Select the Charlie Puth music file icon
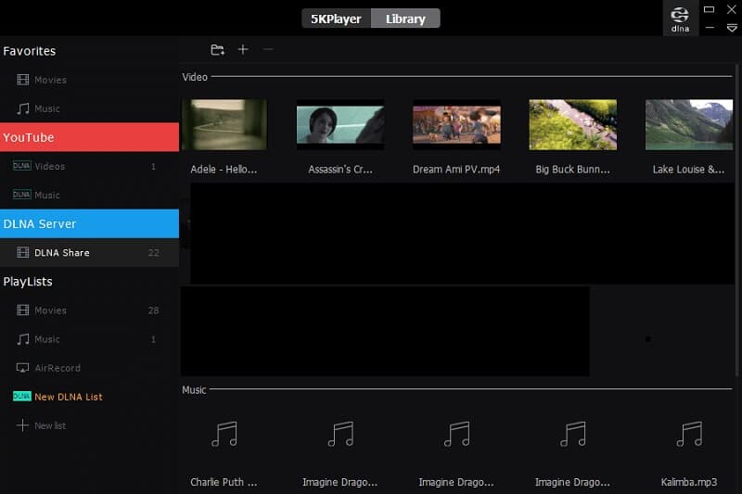742x494 pixels. coord(224,434)
